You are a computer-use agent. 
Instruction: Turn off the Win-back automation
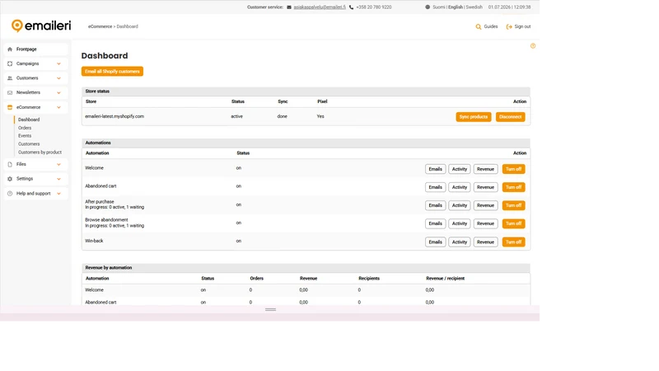[513, 242]
